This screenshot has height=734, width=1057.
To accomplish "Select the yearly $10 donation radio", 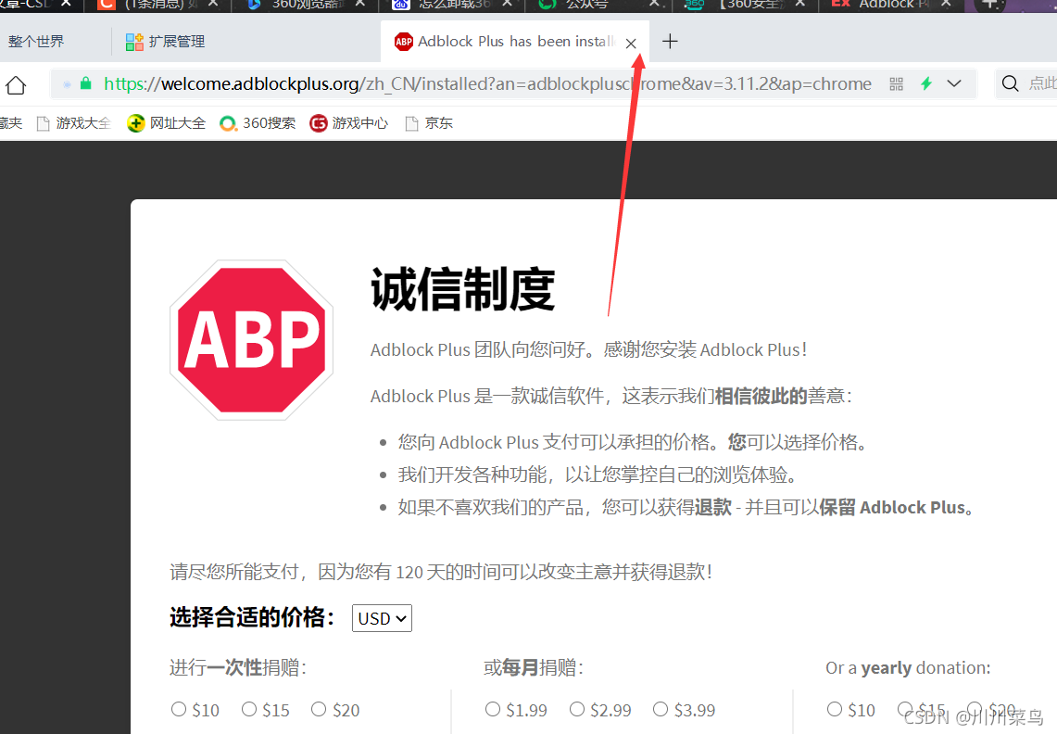I will click(x=835, y=709).
